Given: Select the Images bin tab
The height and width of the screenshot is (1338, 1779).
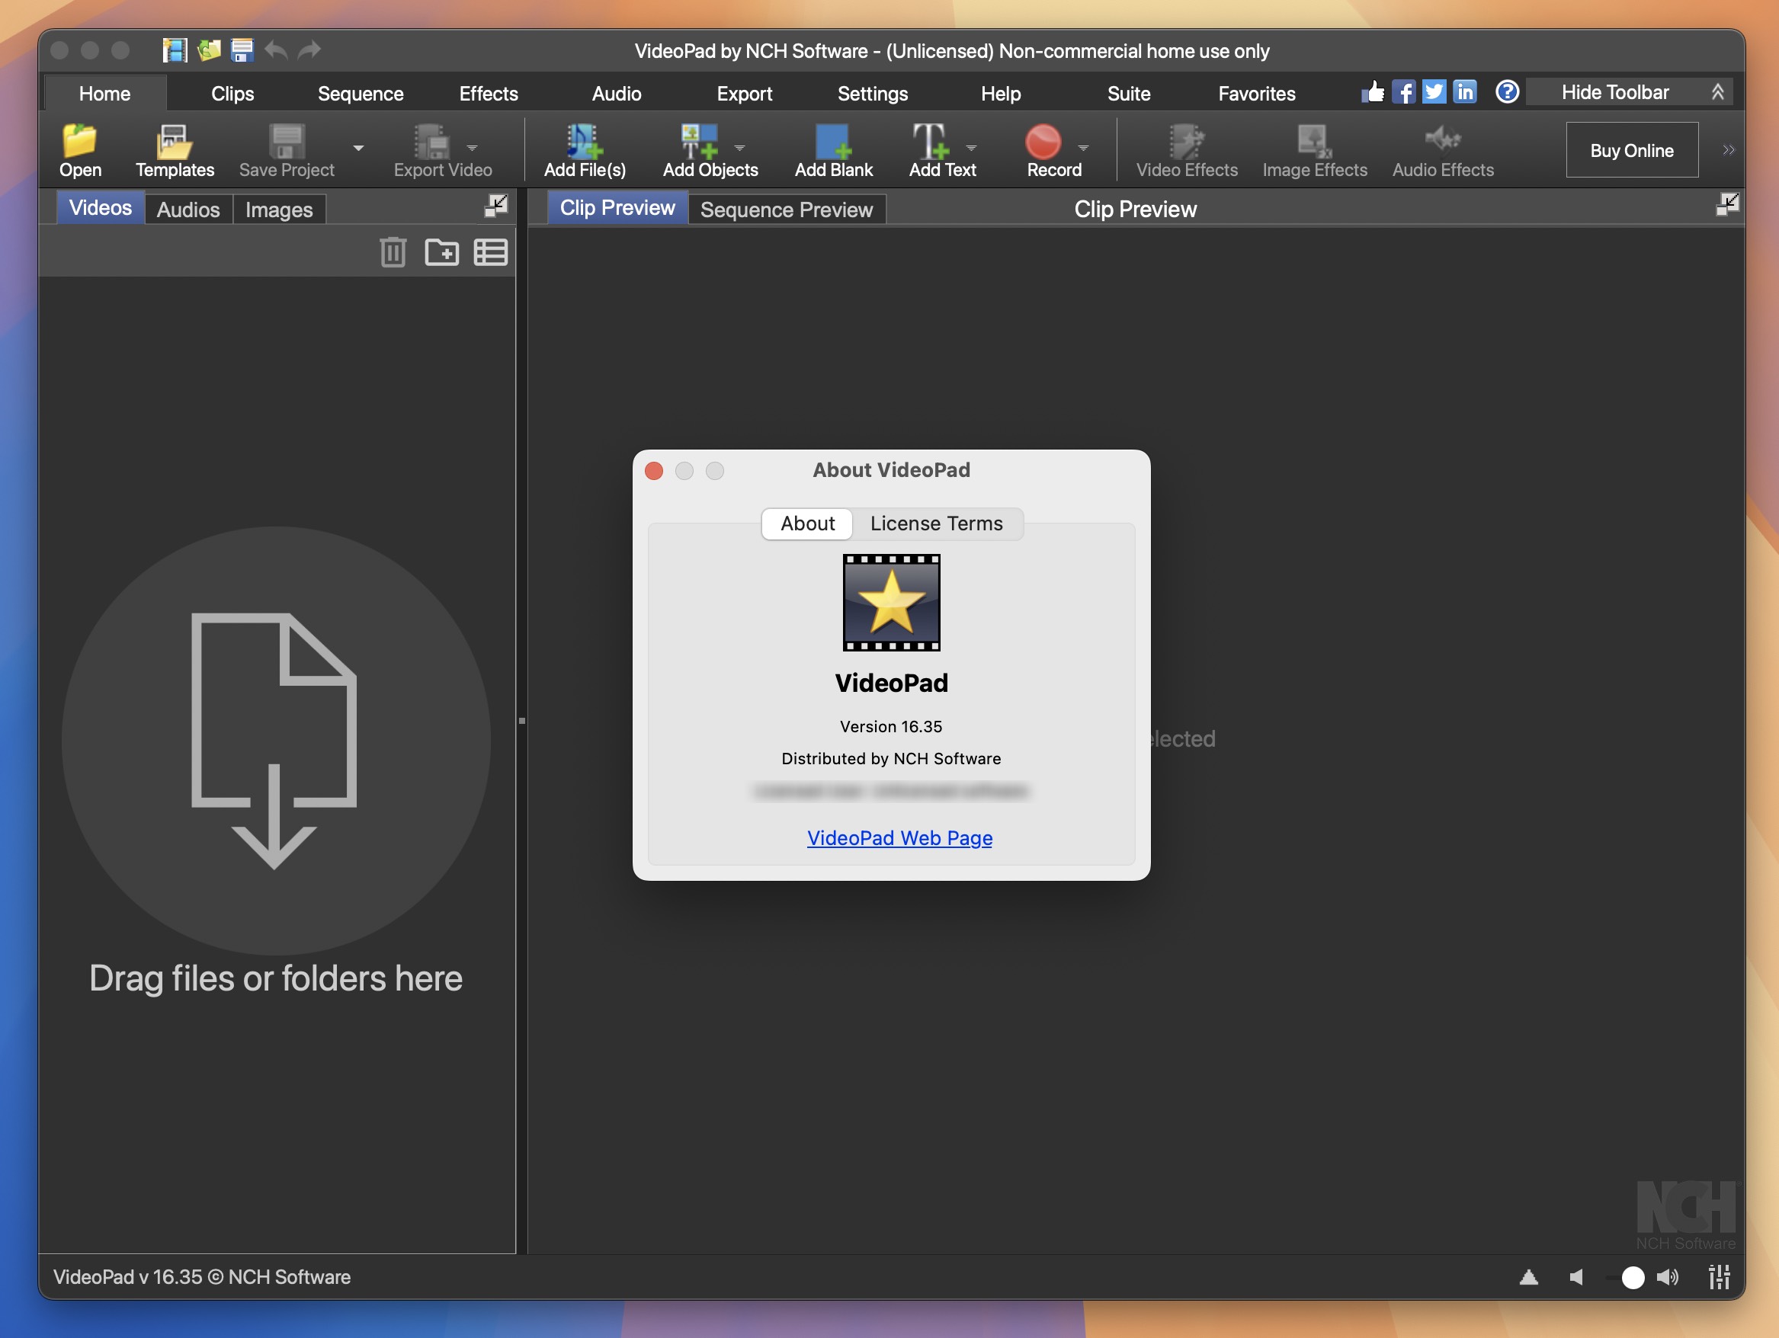Looking at the screenshot, I should pos(278,209).
